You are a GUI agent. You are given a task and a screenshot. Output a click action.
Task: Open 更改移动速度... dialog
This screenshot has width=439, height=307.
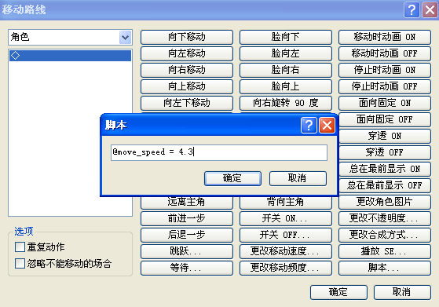[286, 251]
